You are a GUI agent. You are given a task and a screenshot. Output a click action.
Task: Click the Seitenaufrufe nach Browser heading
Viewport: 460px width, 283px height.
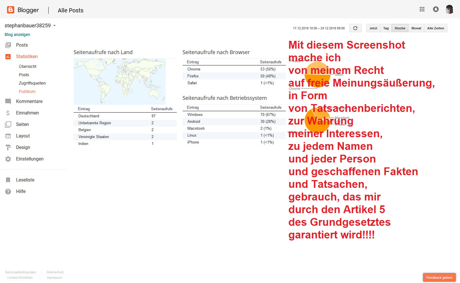[216, 52]
